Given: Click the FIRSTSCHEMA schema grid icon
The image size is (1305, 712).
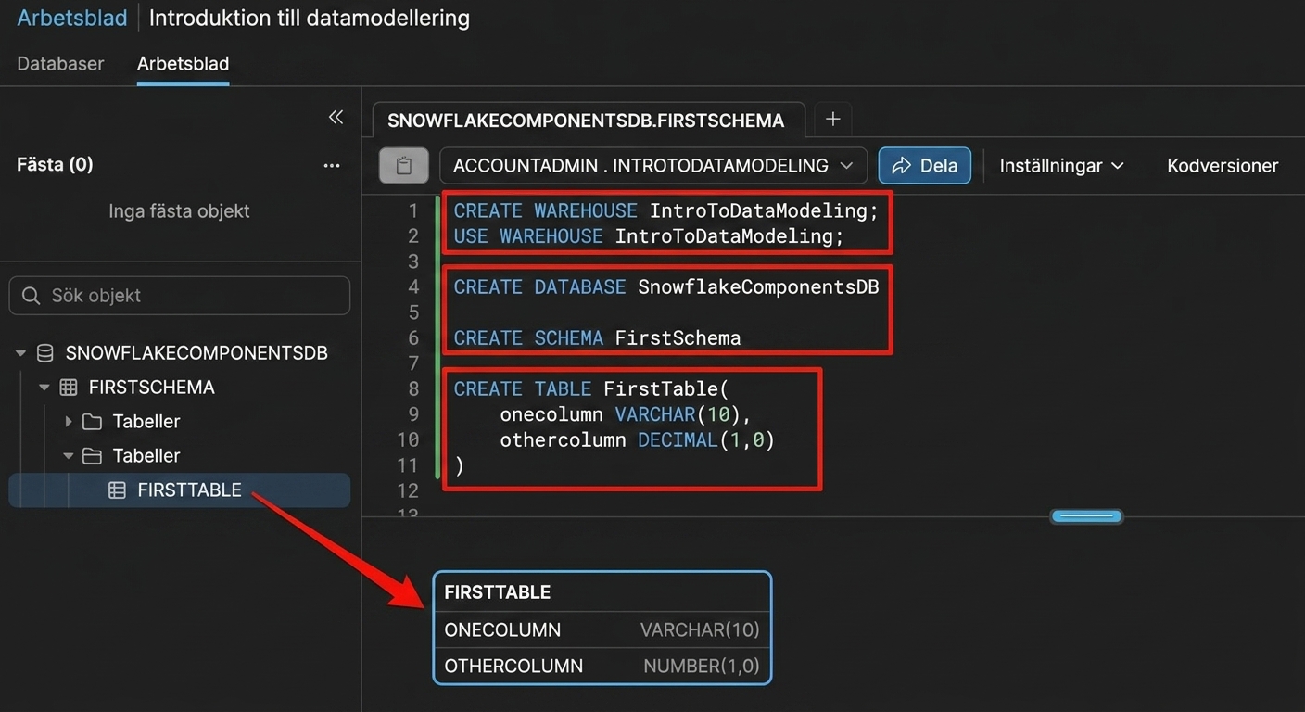Looking at the screenshot, I should click(x=69, y=388).
